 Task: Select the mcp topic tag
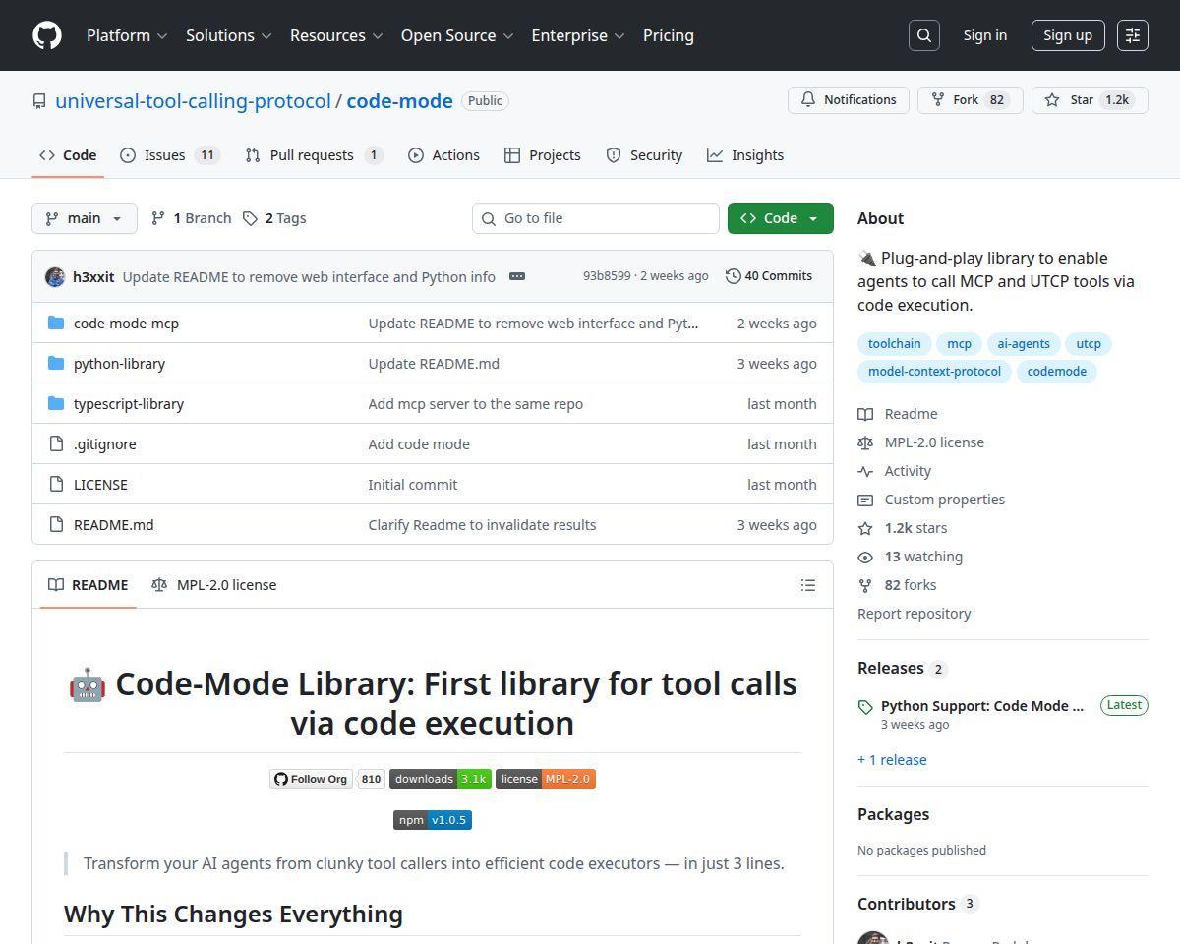coord(959,344)
